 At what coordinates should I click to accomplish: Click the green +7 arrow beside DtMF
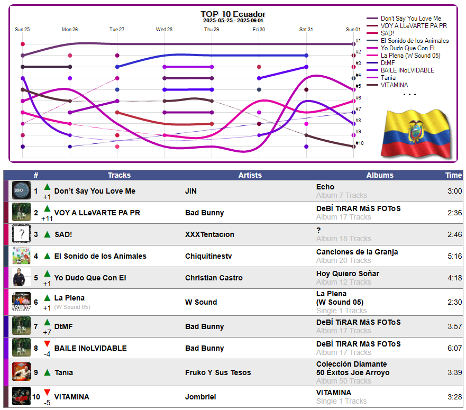pos(47,322)
